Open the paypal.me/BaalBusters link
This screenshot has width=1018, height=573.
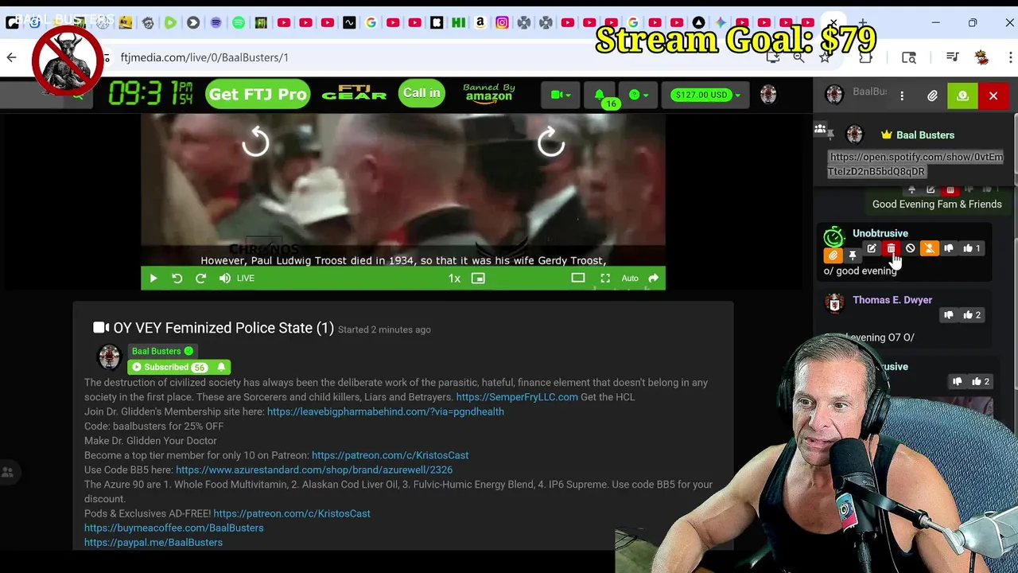pyautogui.click(x=153, y=542)
